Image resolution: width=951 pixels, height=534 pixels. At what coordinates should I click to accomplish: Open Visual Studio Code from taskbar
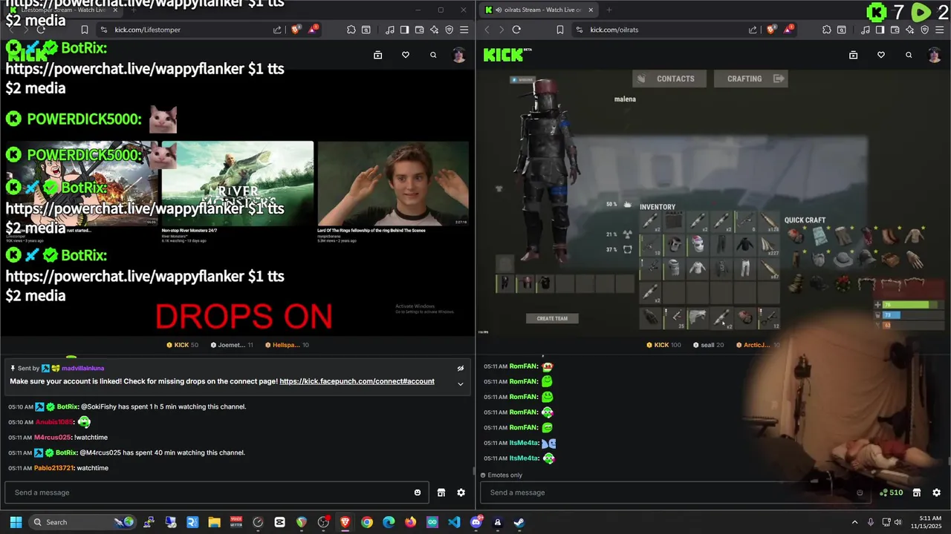[x=454, y=522]
